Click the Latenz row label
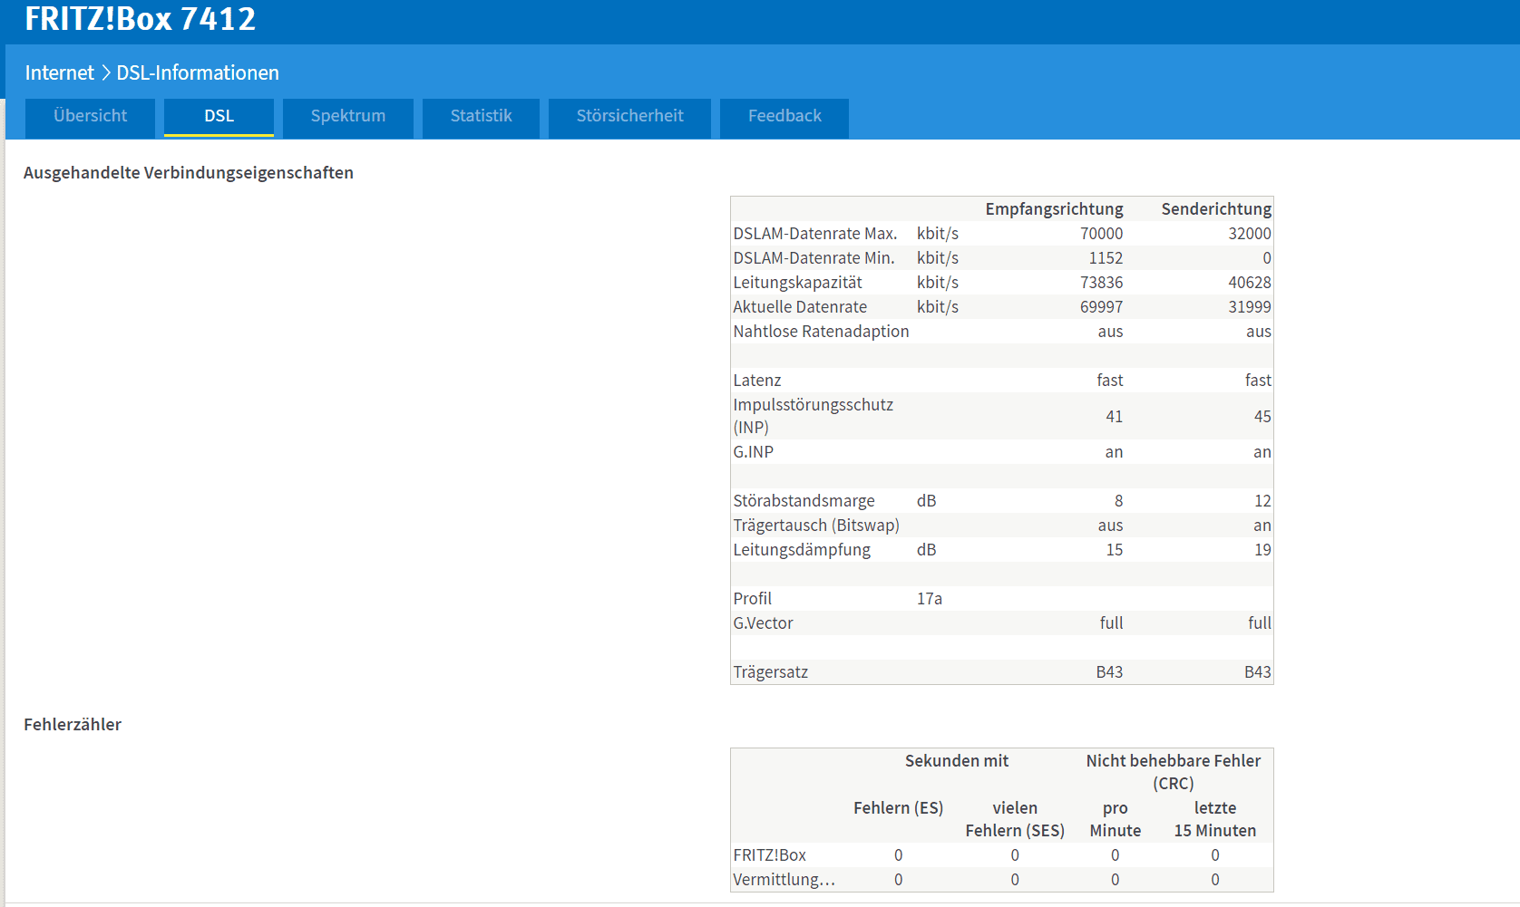This screenshot has width=1520, height=907. (756, 381)
